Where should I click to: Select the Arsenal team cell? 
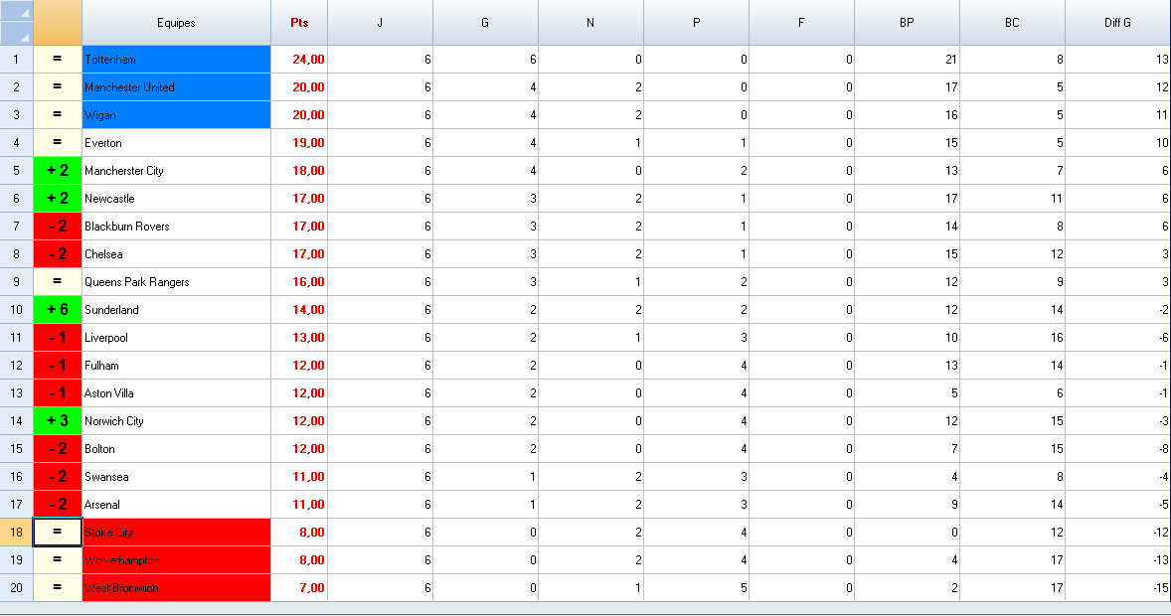point(176,504)
